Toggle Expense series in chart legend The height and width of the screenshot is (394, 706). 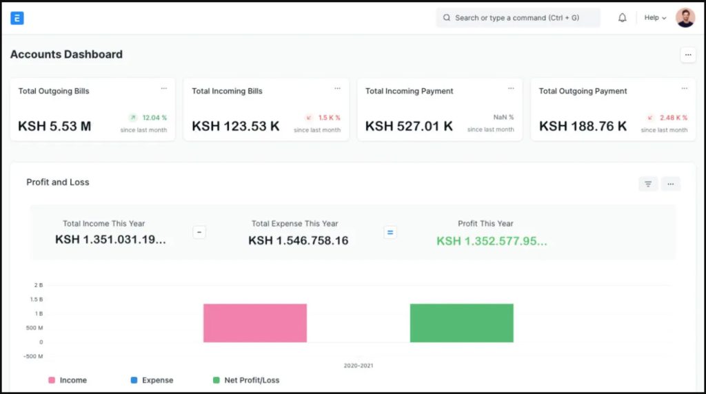(152, 380)
